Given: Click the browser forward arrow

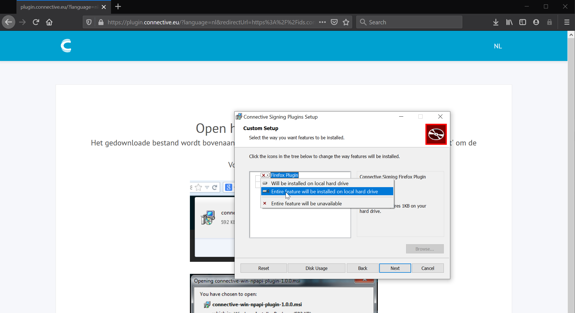Looking at the screenshot, I should (22, 22).
